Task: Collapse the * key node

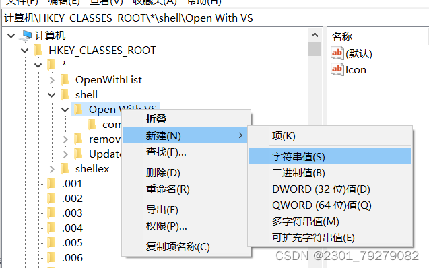Action: point(38,65)
